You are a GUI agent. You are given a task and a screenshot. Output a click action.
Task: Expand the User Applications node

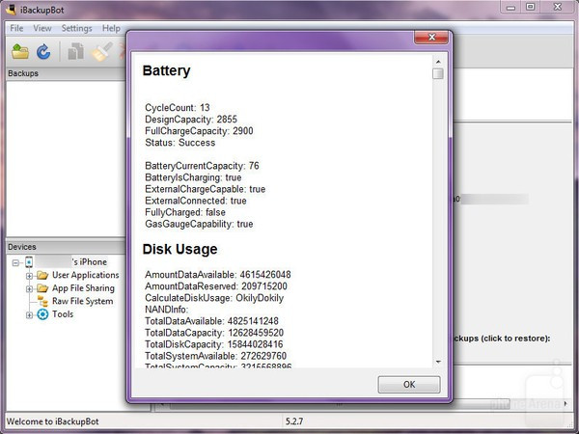point(30,276)
